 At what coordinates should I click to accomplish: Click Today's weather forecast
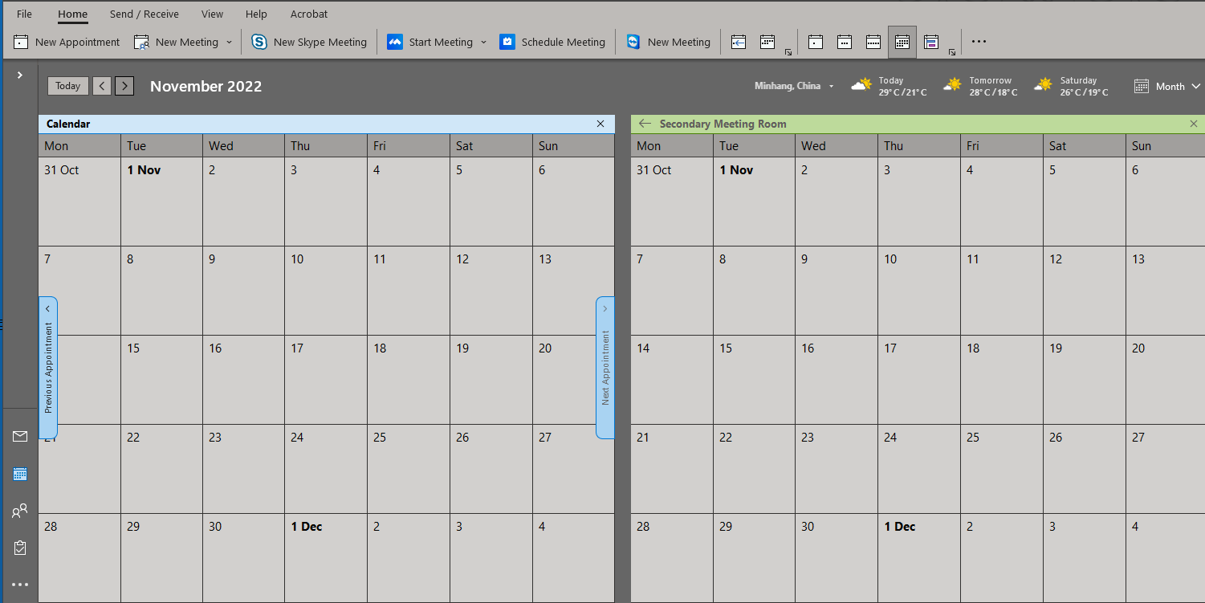pyautogui.click(x=889, y=86)
